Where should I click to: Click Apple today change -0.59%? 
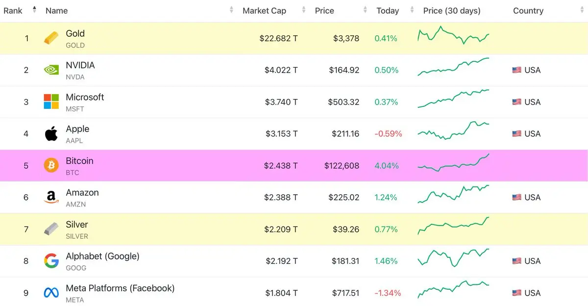[x=388, y=134]
